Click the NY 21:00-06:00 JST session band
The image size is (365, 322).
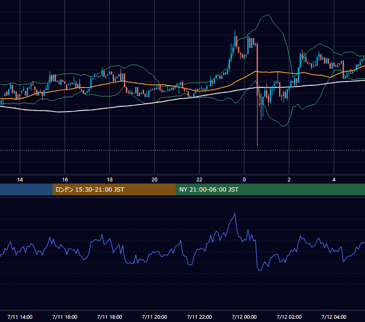pos(270,189)
